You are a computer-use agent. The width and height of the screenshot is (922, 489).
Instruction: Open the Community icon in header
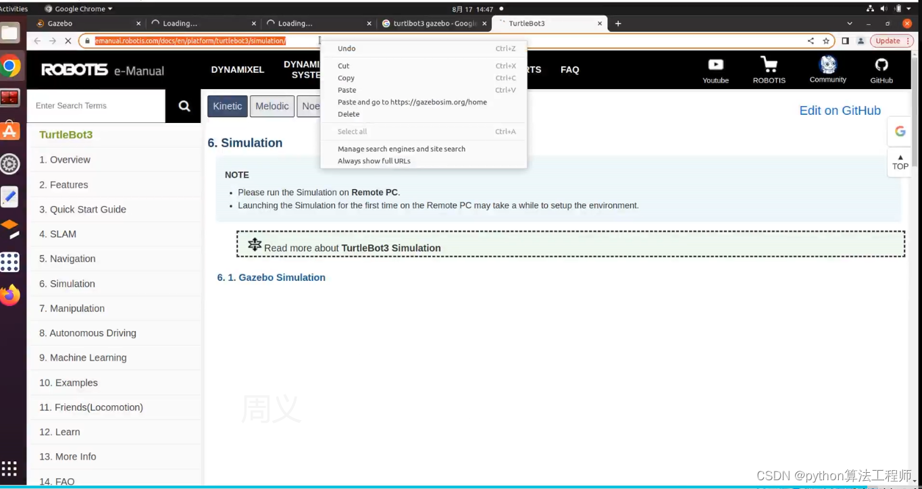tap(827, 70)
